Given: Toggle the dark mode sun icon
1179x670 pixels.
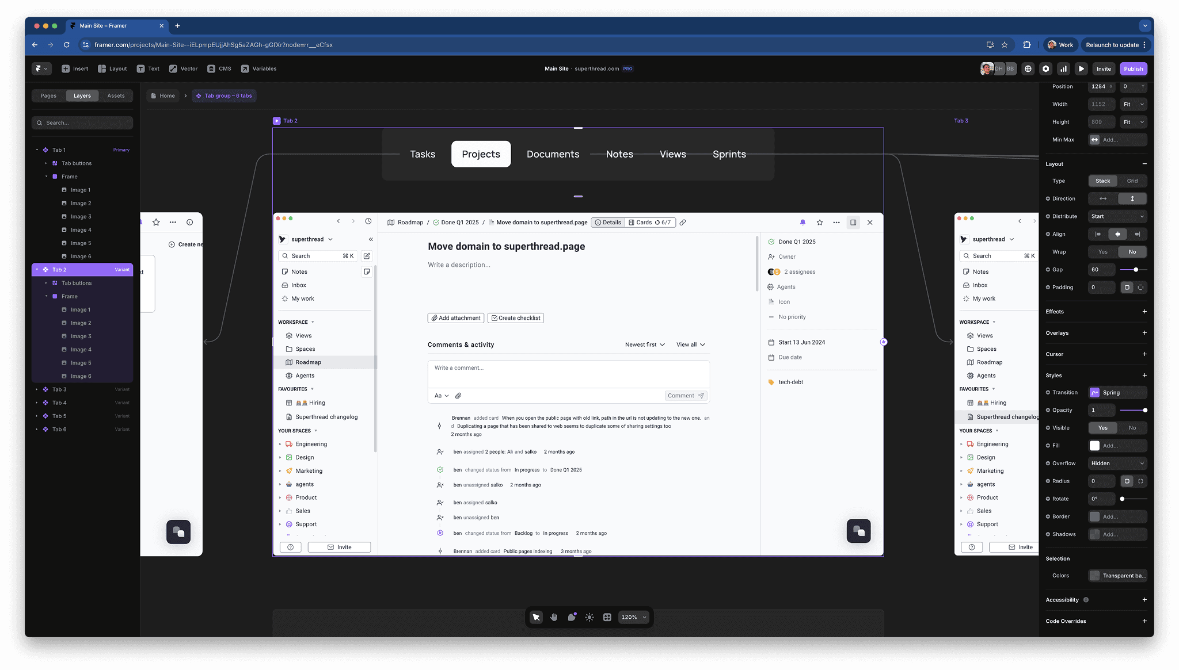Looking at the screenshot, I should (589, 617).
